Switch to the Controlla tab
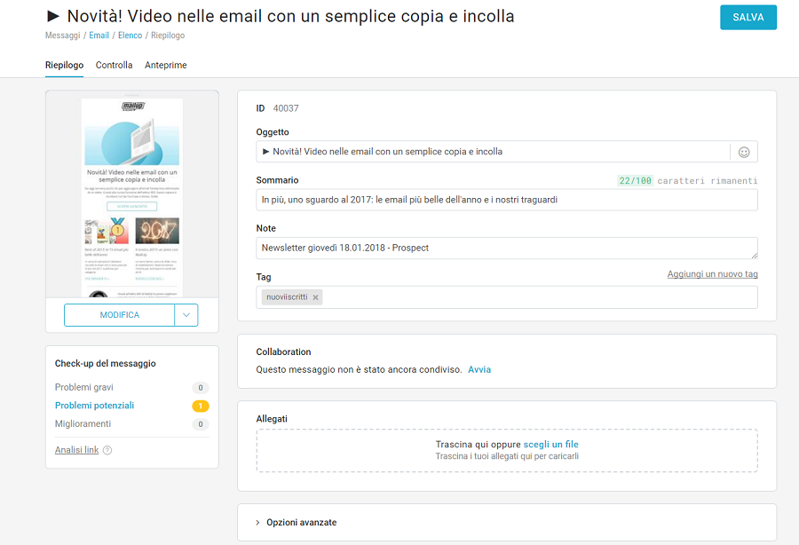This screenshot has width=799, height=545. tap(114, 66)
